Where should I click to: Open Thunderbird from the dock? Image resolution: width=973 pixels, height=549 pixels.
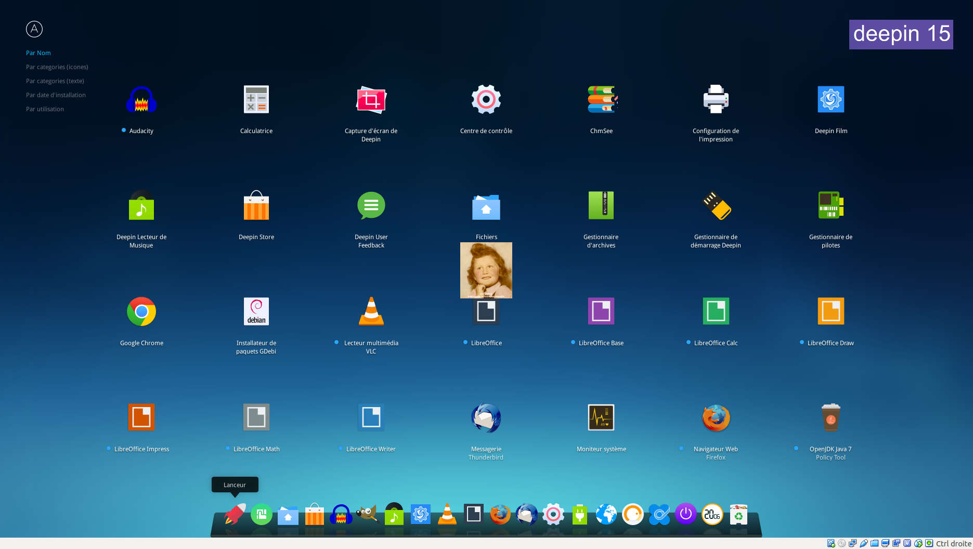tap(527, 515)
